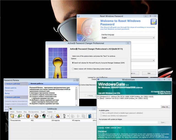Open the 'Файл' menu in SAMInside
Image resolution: width=176 pixels, height=140 pixels.
[x=12, y=112]
